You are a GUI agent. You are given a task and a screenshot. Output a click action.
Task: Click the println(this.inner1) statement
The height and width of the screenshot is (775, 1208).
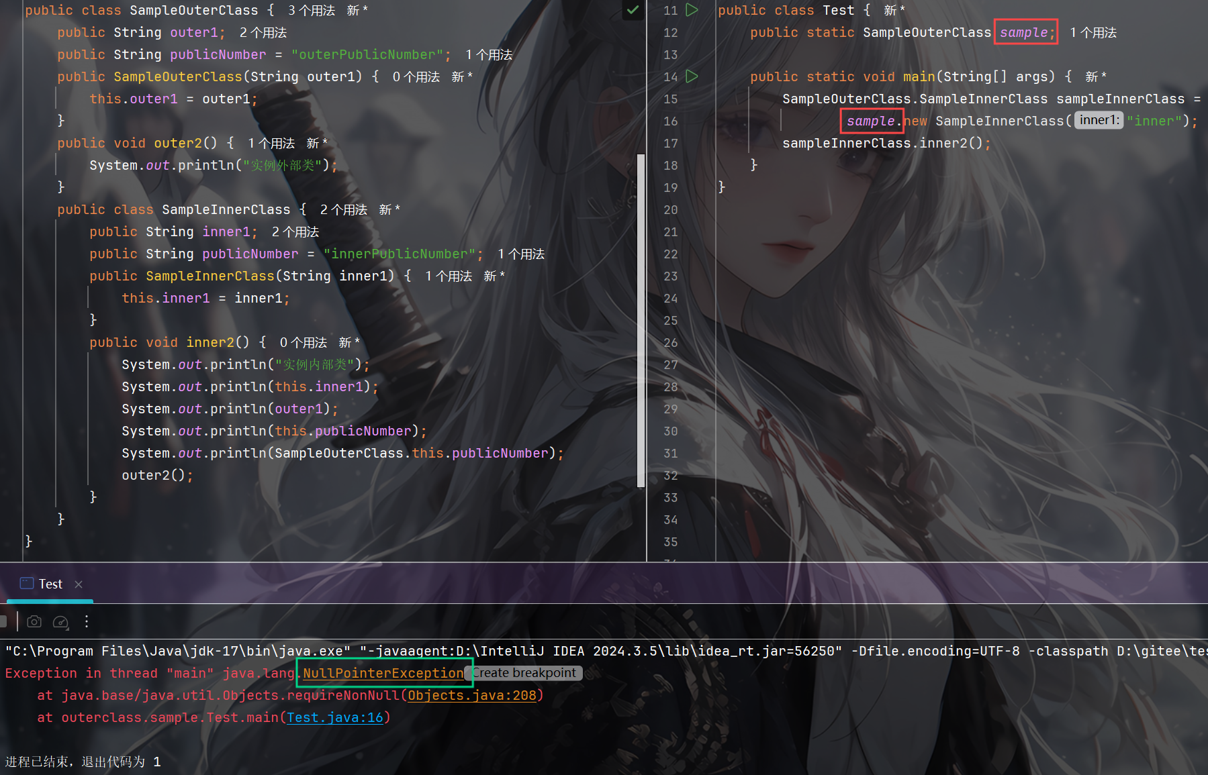coord(250,386)
